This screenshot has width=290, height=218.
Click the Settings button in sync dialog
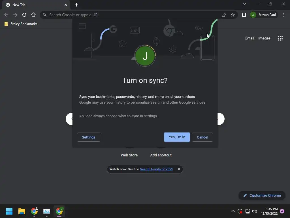(x=89, y=137)
